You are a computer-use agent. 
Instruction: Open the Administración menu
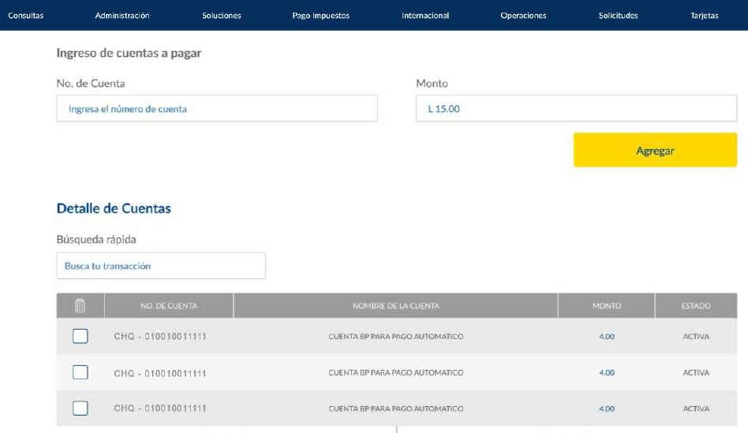122,15
